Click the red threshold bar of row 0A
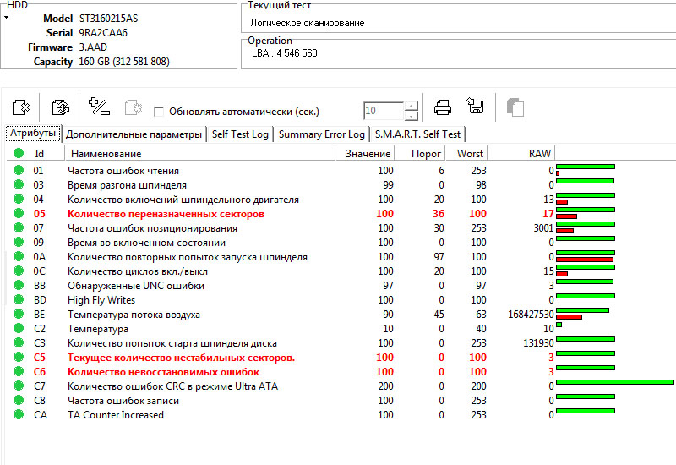Viewport: 676px width, 465px height. click(585, 260)
